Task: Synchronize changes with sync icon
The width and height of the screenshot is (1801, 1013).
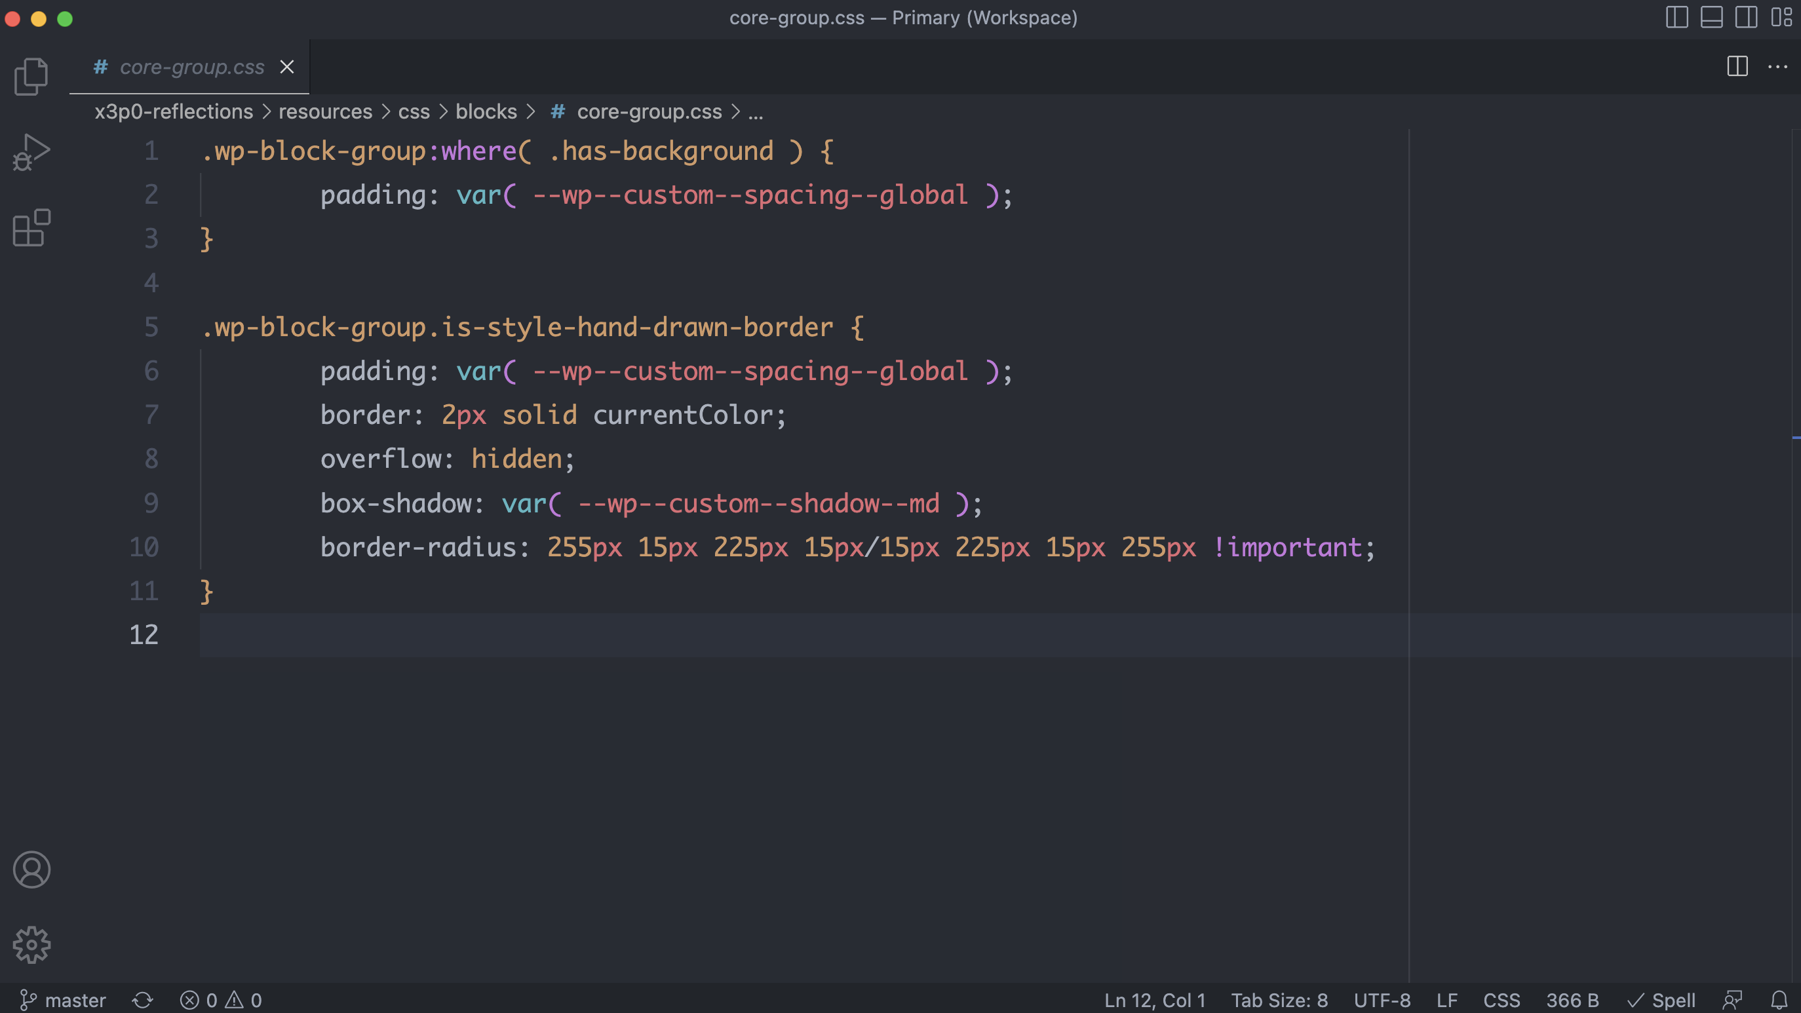Action: 143,1001
